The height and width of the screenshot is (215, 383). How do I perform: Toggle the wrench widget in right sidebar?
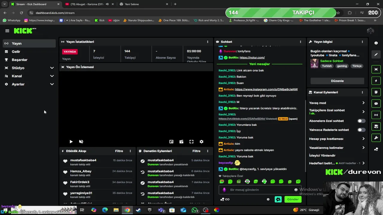click(x=376, y=138)
